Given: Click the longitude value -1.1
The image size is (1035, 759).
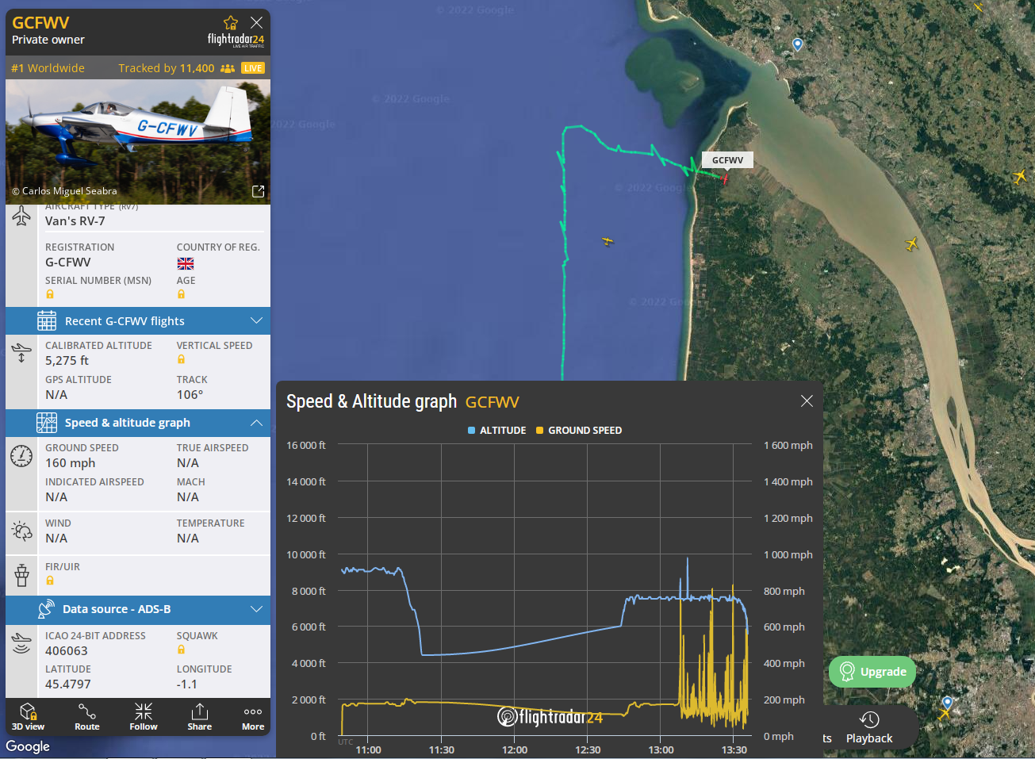Looking at the screenshot, I should [x=187, y=684].
